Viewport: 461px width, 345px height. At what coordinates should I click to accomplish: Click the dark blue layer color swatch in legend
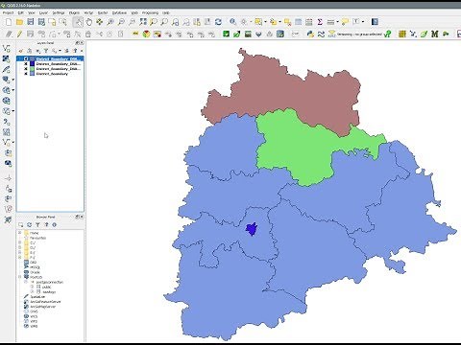pos(32,64)
